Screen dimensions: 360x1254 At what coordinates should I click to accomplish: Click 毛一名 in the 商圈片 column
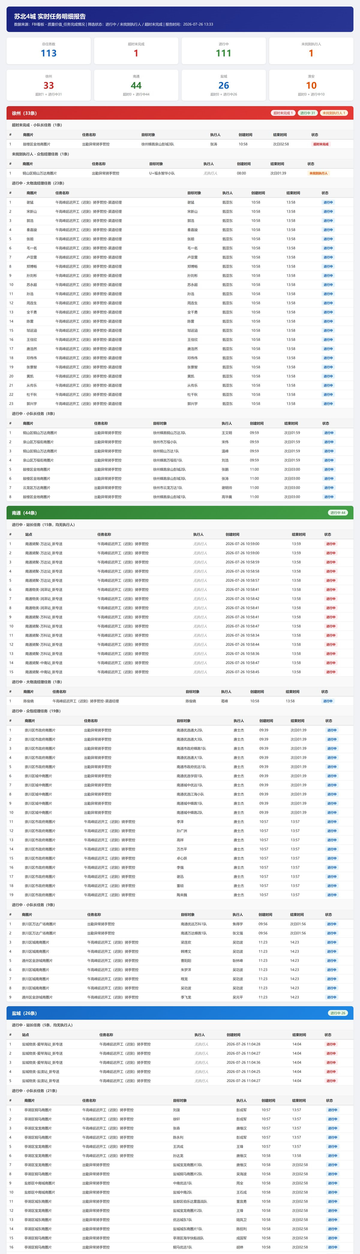[x=31, y=248]
